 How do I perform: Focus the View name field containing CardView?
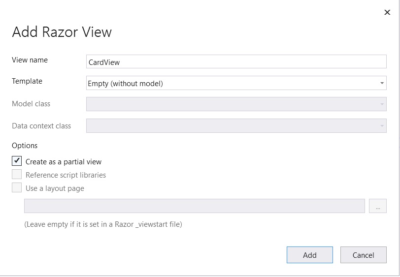236,62
